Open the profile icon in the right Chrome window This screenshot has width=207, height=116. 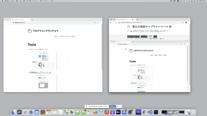[186, 23]
